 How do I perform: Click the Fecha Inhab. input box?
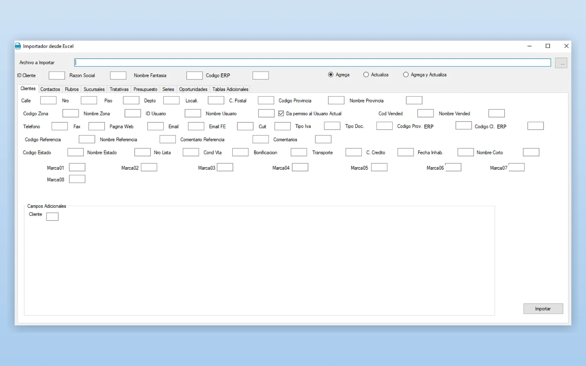466,152
